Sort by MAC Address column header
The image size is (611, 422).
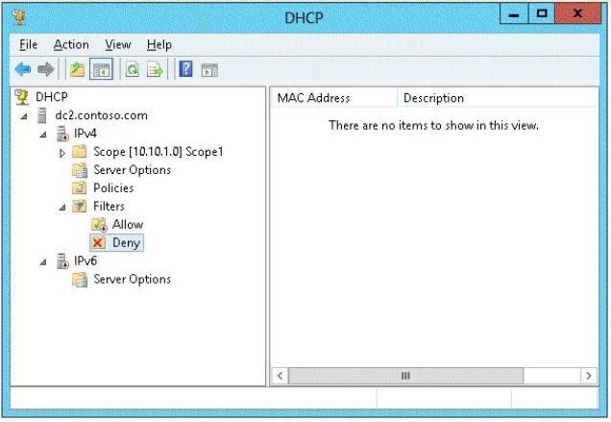coord(333,98)
